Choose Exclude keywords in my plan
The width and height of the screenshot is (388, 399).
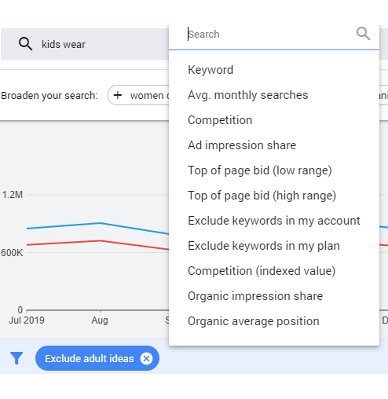(274, 246)
